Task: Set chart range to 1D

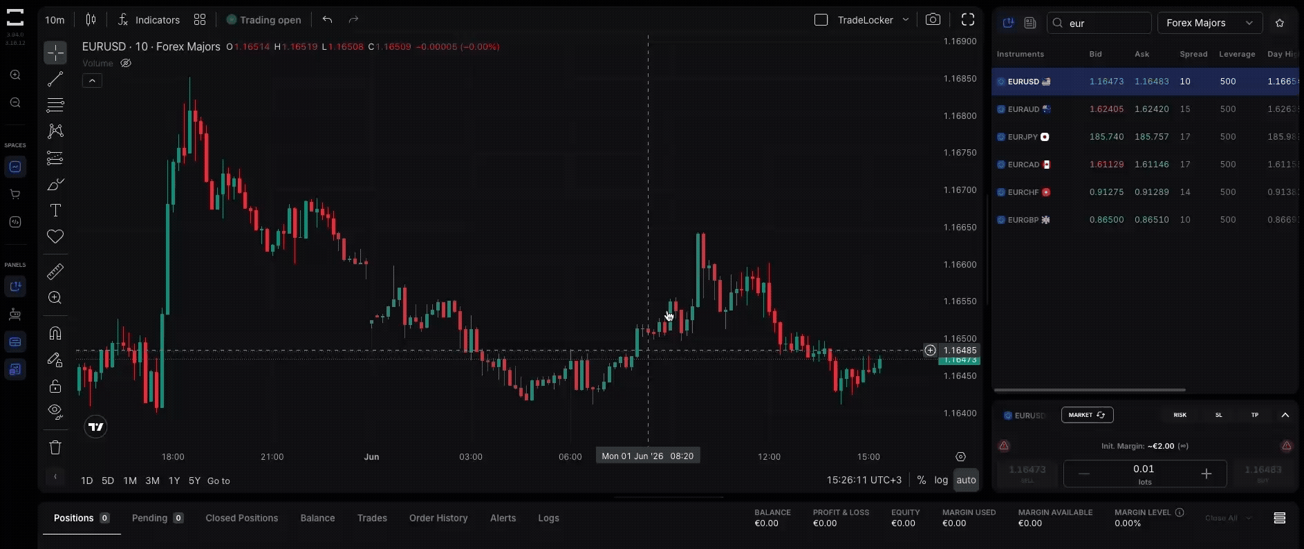Action: (x=86, y=481)
